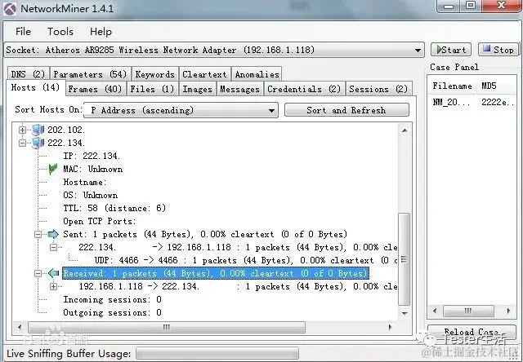Select the highlighted Received: 1 packets row
The height and width of the screenshot is (362, 523).
[216, 273]
